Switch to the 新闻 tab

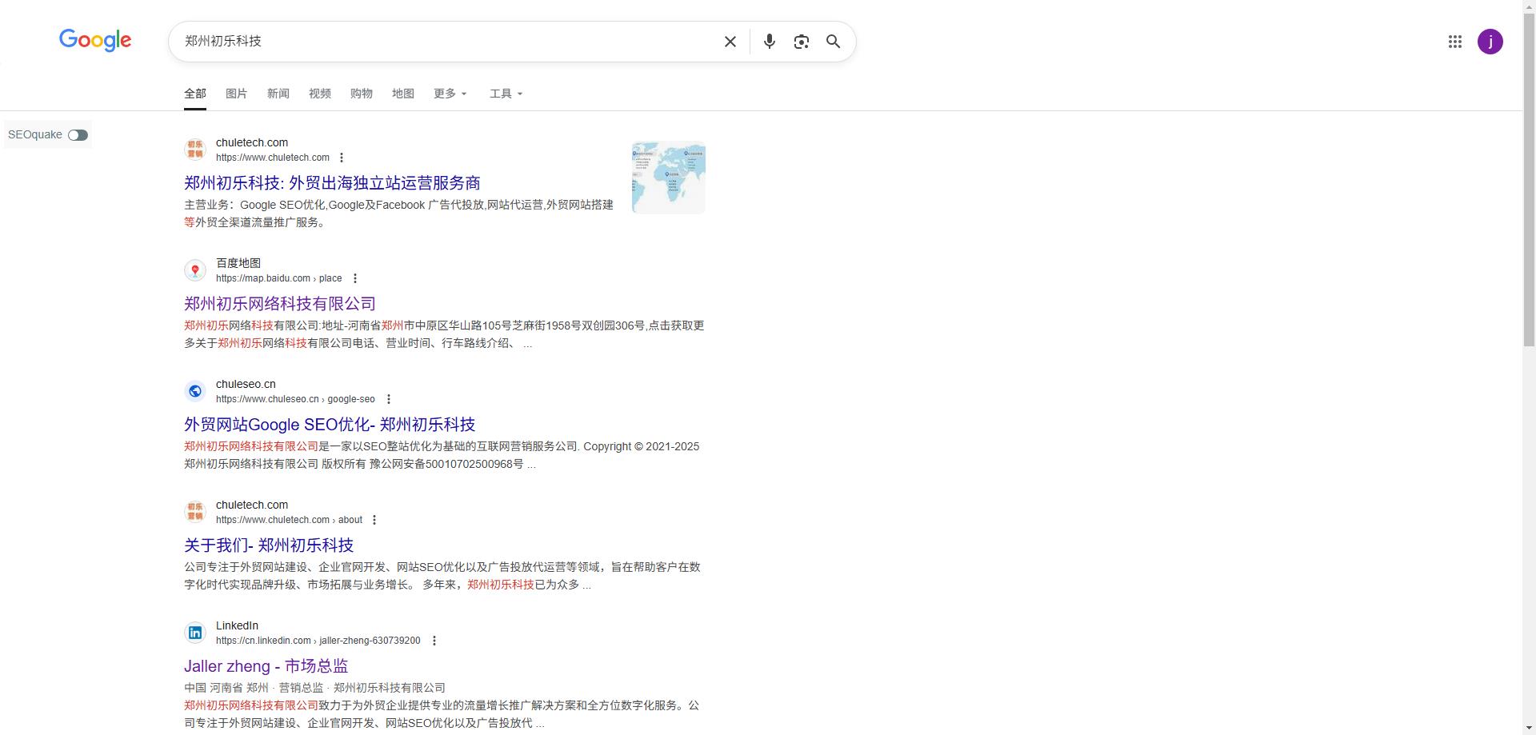(x=278, y=94)
